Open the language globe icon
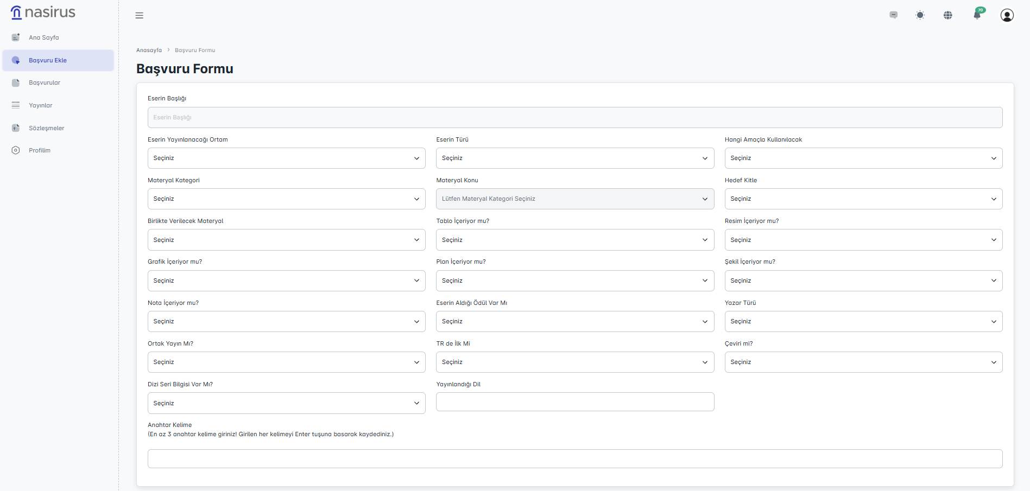Image resolution: width=1030 pixels, height=491 pixels. (948, 15)
